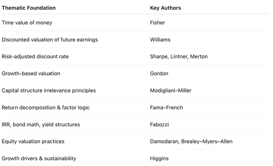Select the Higgins author cell
The width and height of the screenshot is (273, 166).
(x=159, y=158)
